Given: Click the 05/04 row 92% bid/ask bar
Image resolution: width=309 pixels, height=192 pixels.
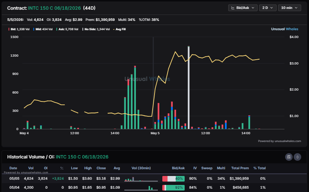Looking at the screenshot, I should [173, 188].
